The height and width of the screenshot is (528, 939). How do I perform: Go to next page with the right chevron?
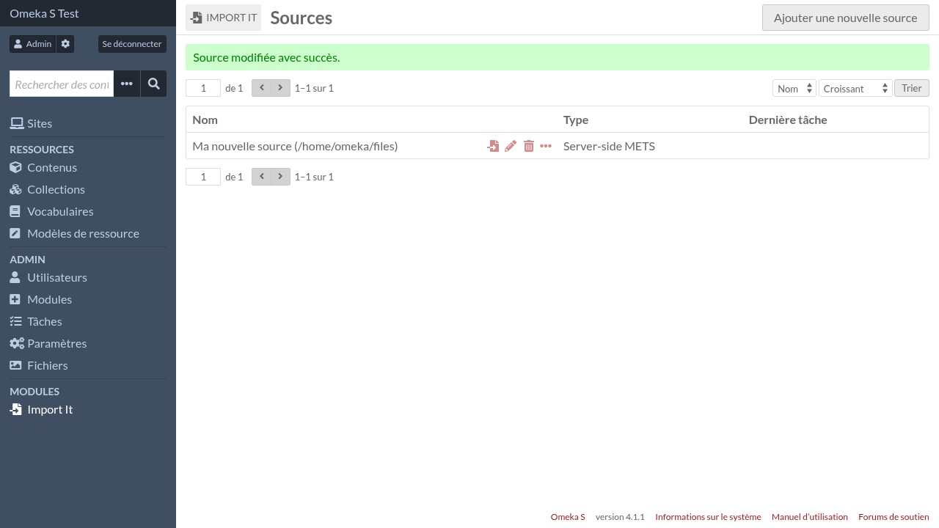(x=280, y=87)
